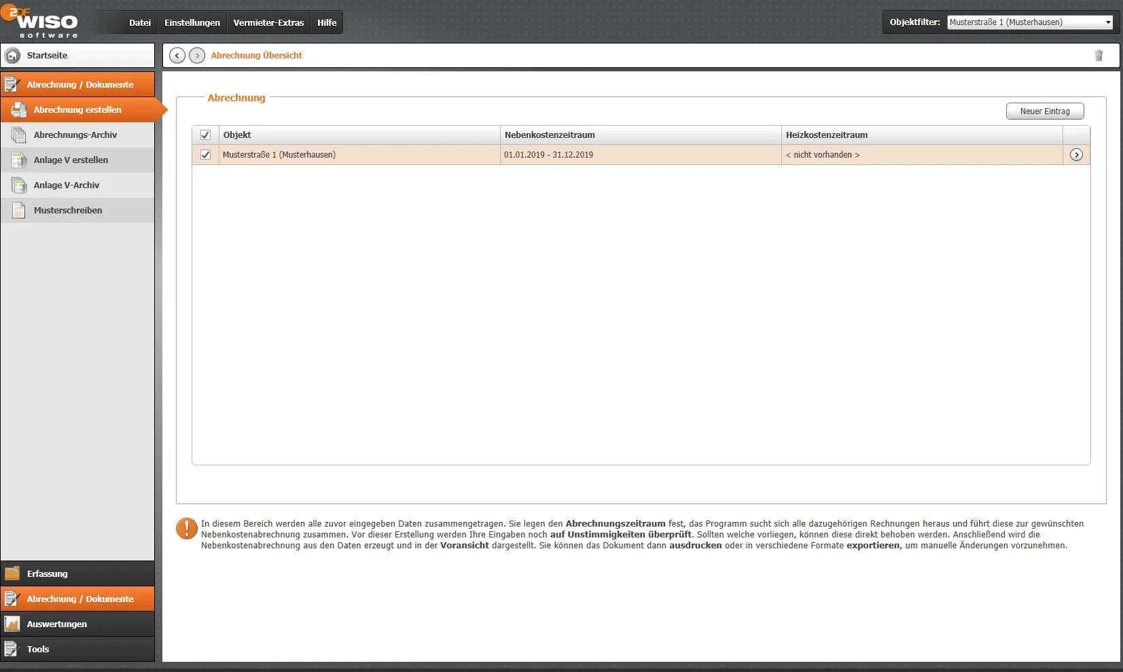Click the trash can delete icon
The width and height of the screenshot is (1123, 672).
point(1099,56)
